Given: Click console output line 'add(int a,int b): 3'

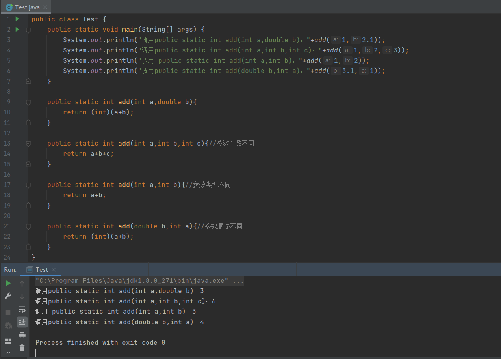Looking at the screenshot, I should tap(115, 312).
